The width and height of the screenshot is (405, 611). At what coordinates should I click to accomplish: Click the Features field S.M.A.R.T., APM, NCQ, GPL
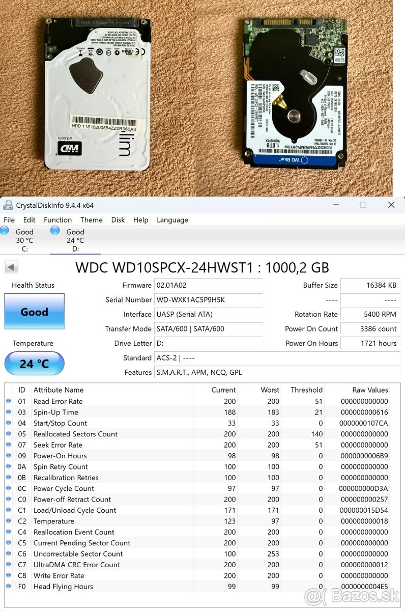pyautogui.click(x=277, y=372)
